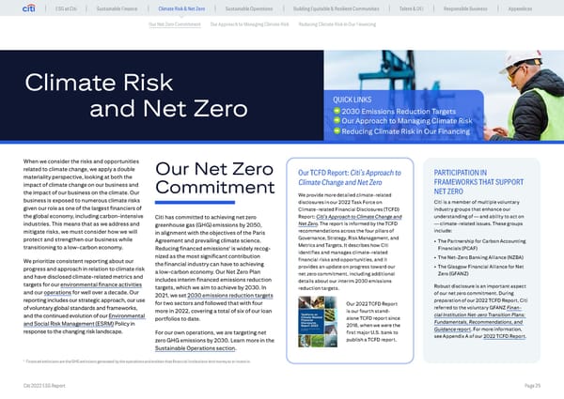
Task: Click the green bullet beside Our Approach to Managing Climate Risk
Action: coord(337,121)
